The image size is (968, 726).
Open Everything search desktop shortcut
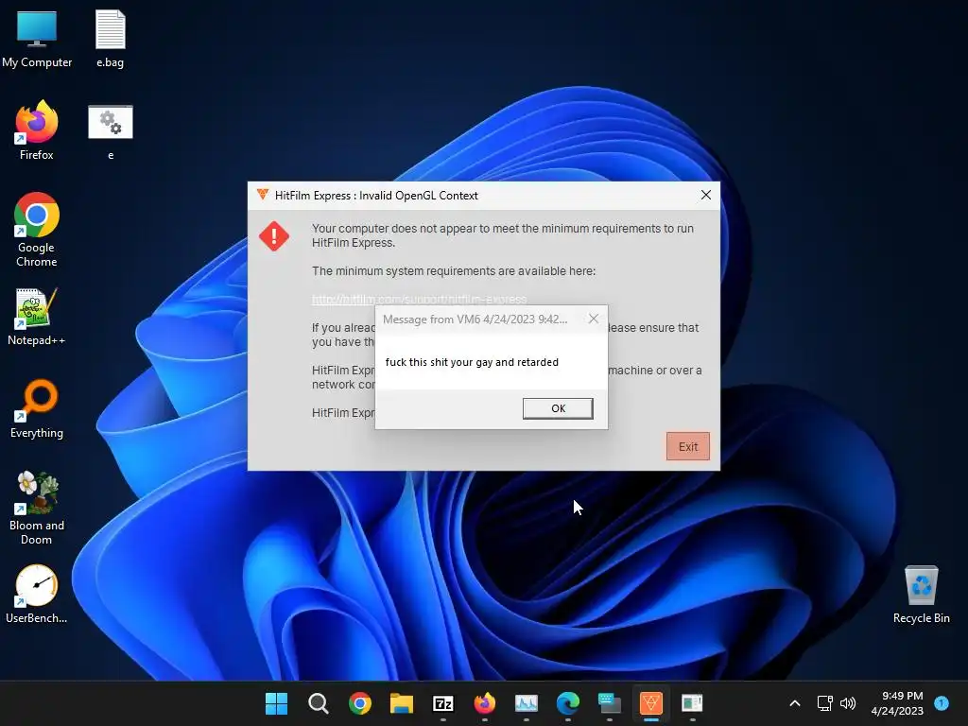coord(37,408)
